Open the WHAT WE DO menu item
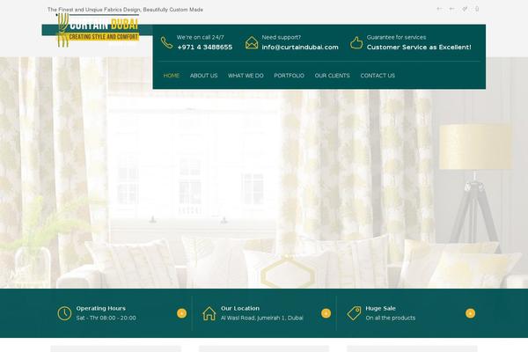This screenshot has width=528, height=352. click(246, 76)
